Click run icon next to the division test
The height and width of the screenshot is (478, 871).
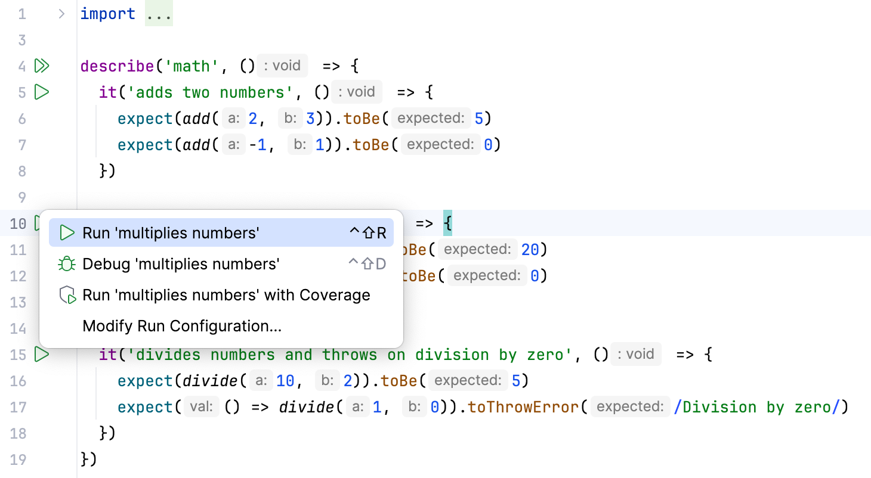(42, 354)
